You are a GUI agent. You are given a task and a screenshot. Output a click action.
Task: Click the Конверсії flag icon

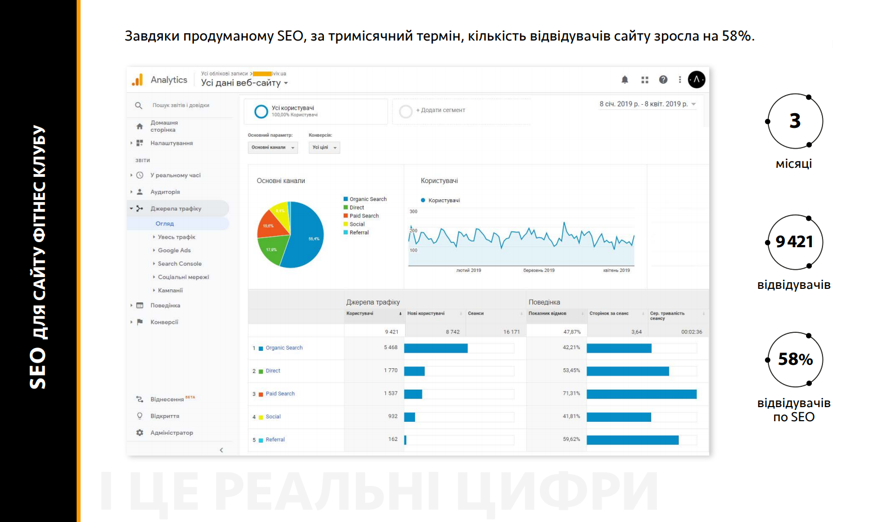[140, 322]
